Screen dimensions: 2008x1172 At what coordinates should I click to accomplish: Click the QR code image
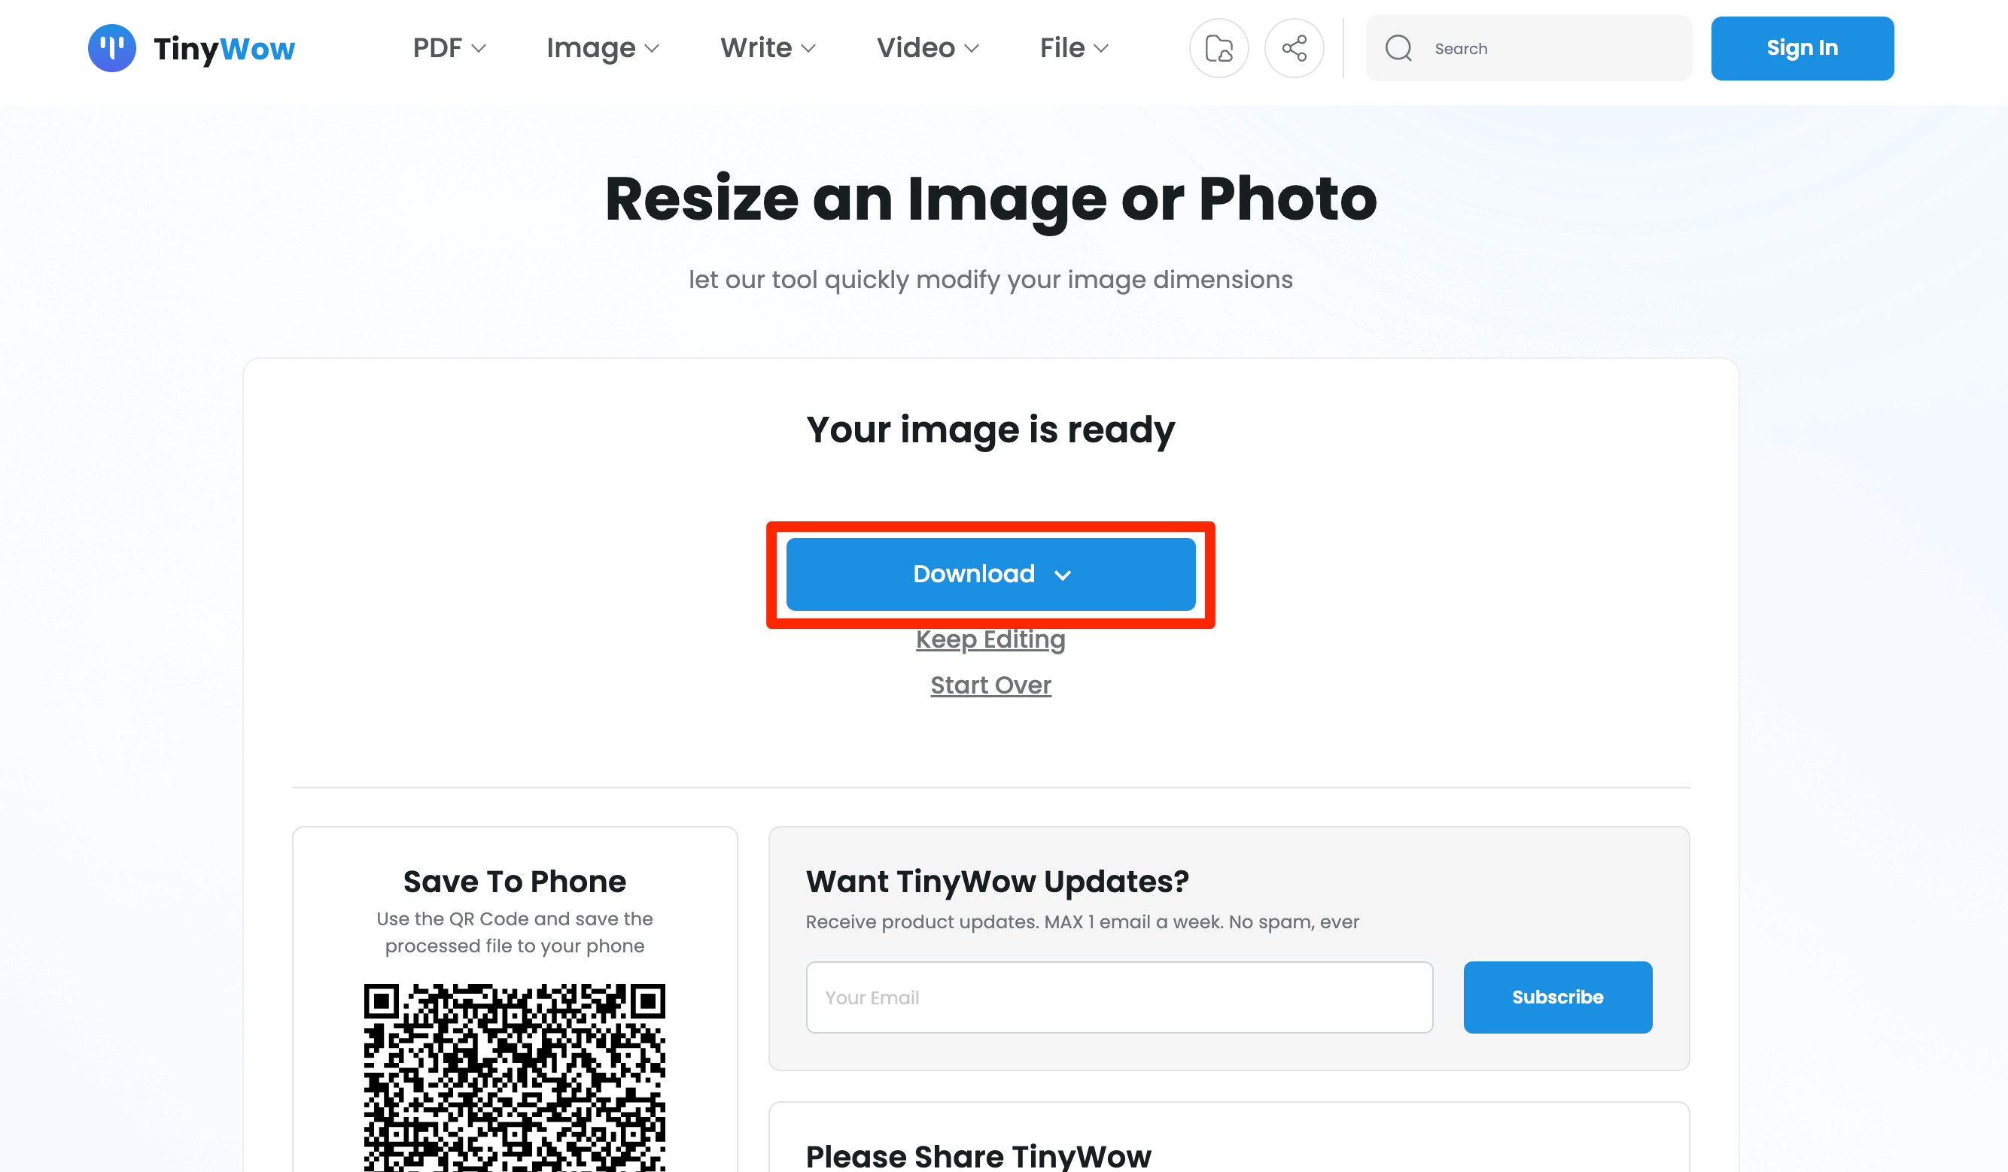(x=514, y=1077)
